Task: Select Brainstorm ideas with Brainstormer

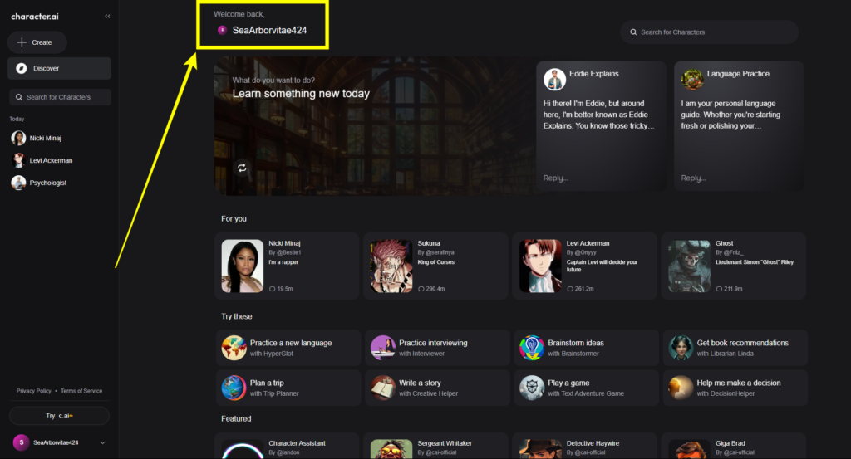Action: click(586, 348)
